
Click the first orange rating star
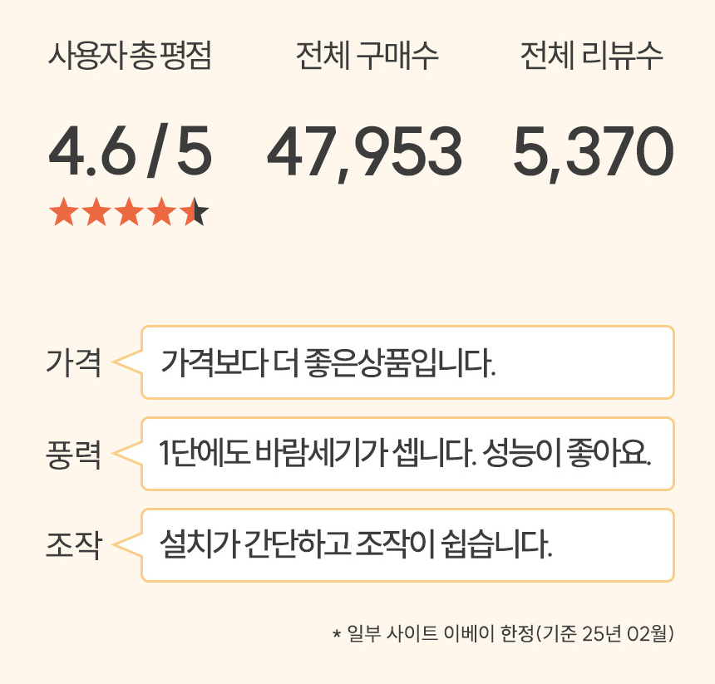click(63, 212)
